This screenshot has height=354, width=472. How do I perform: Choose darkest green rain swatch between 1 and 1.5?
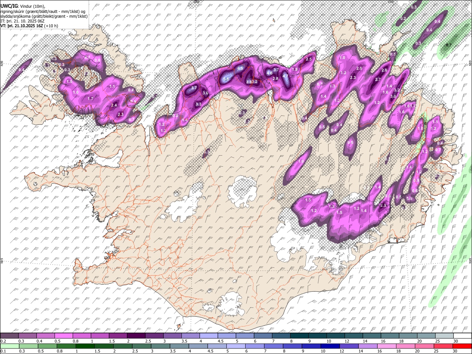[x=85, y=346]
